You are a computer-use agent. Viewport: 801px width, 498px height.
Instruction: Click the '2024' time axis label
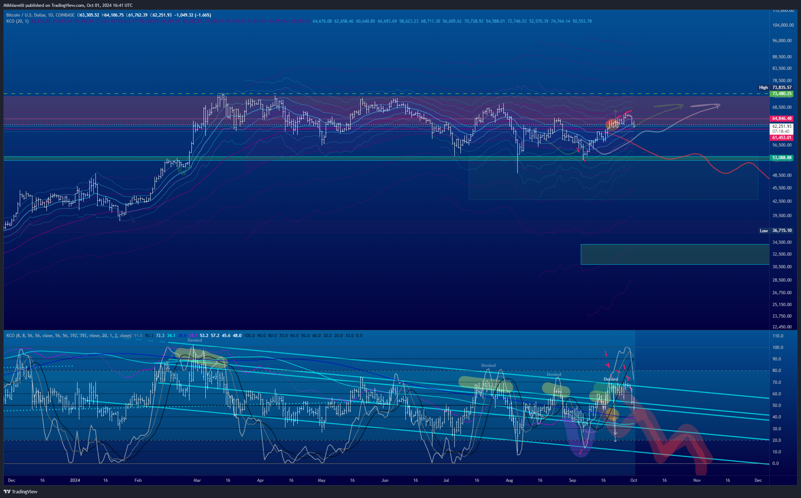[x=75, y=480]
